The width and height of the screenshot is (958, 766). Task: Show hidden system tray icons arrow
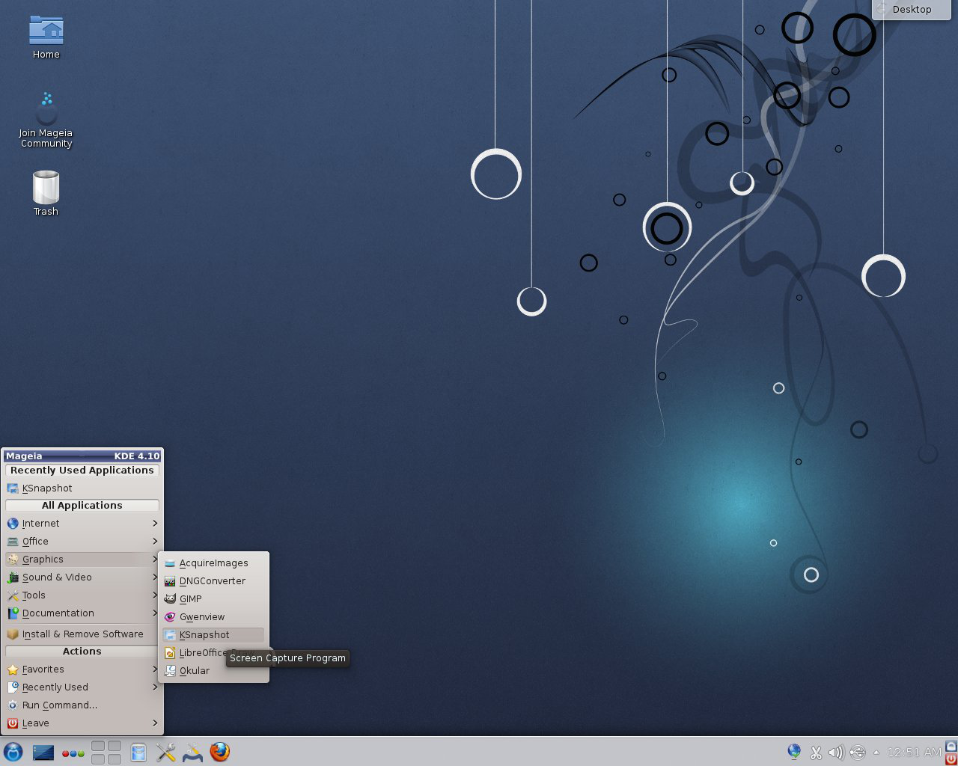(x=876, y=753)
